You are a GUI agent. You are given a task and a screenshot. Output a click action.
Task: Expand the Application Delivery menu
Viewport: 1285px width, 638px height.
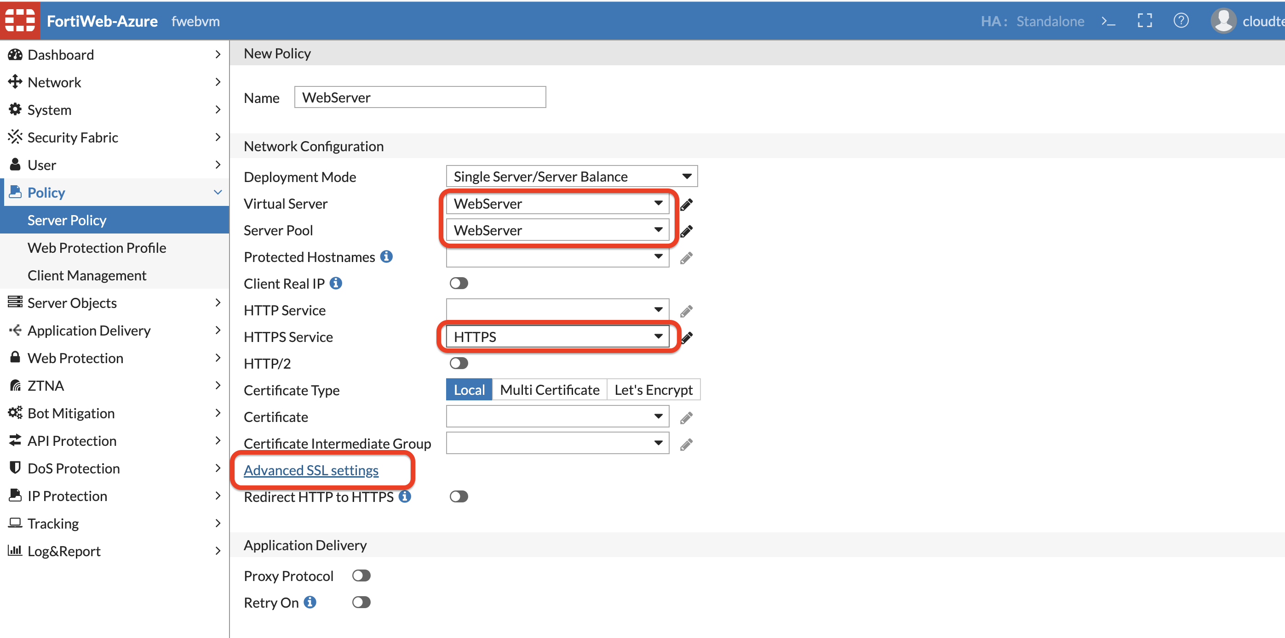click(x=115, y=330)
